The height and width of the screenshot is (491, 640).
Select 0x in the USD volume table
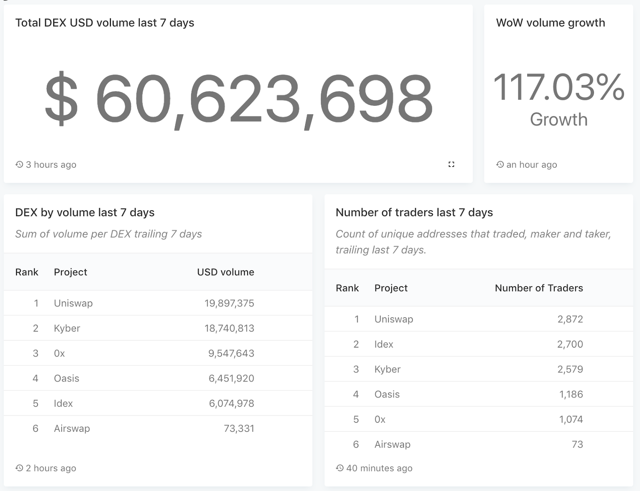[x=59, y=353]
